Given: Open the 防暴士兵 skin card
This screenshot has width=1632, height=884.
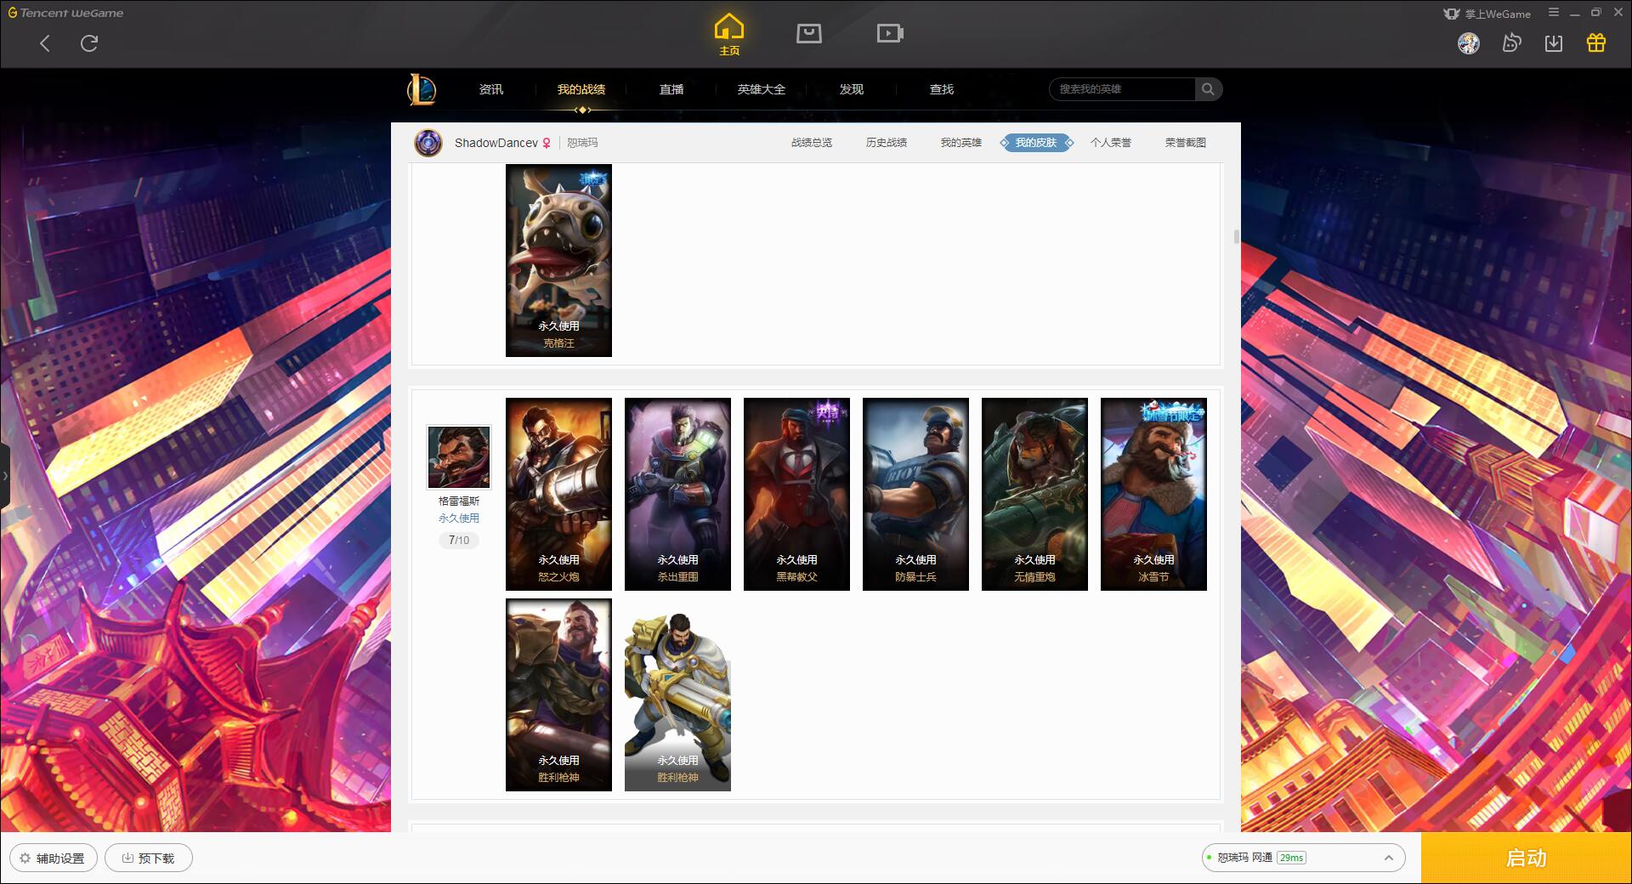Looking at the screenshot, I should pos(915,494).
